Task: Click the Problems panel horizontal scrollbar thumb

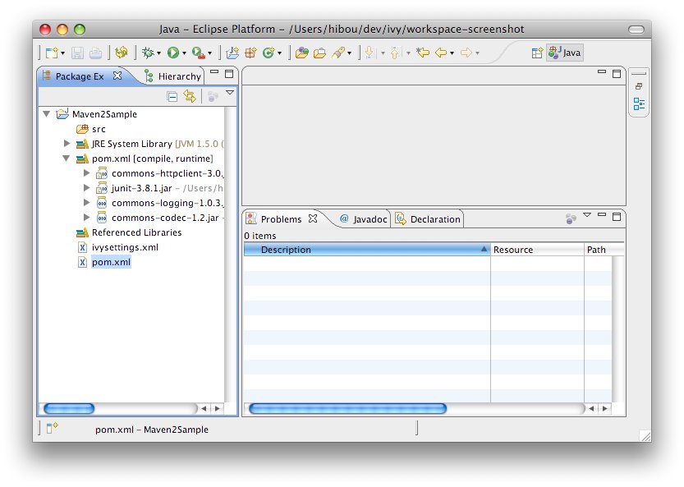Action: pyautogui.click(x=347, y=408)
